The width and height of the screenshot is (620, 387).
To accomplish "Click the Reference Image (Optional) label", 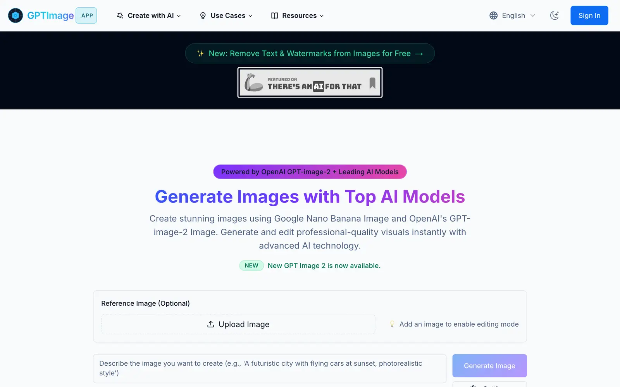I will pos(145,303).
